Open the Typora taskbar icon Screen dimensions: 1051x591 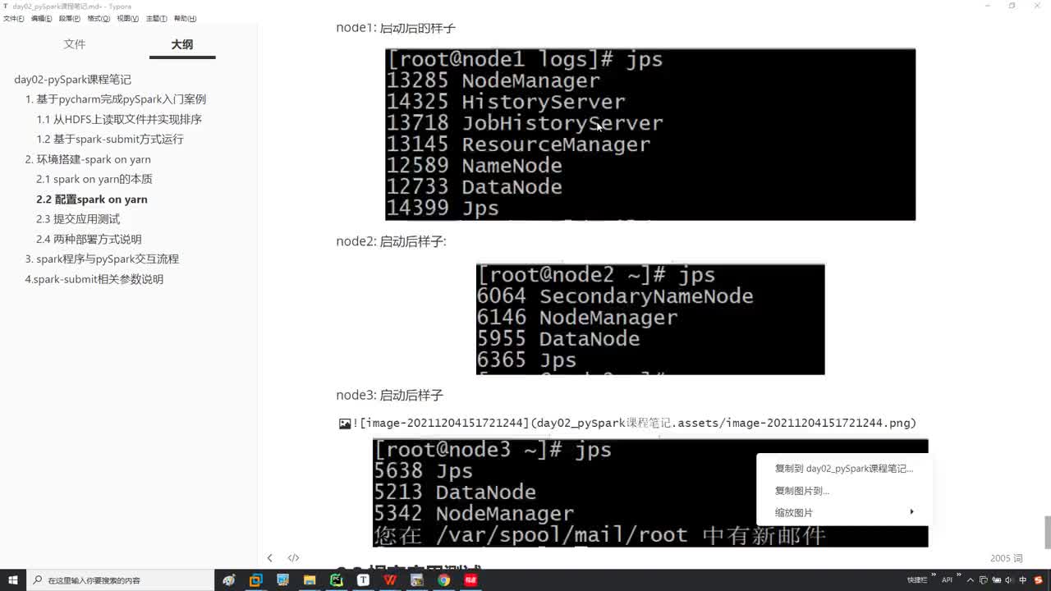pyautogui.click(x=363, y=580)
